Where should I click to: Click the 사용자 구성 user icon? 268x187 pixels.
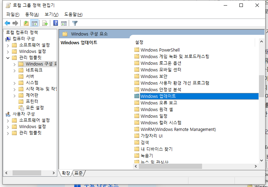point(8,114)
